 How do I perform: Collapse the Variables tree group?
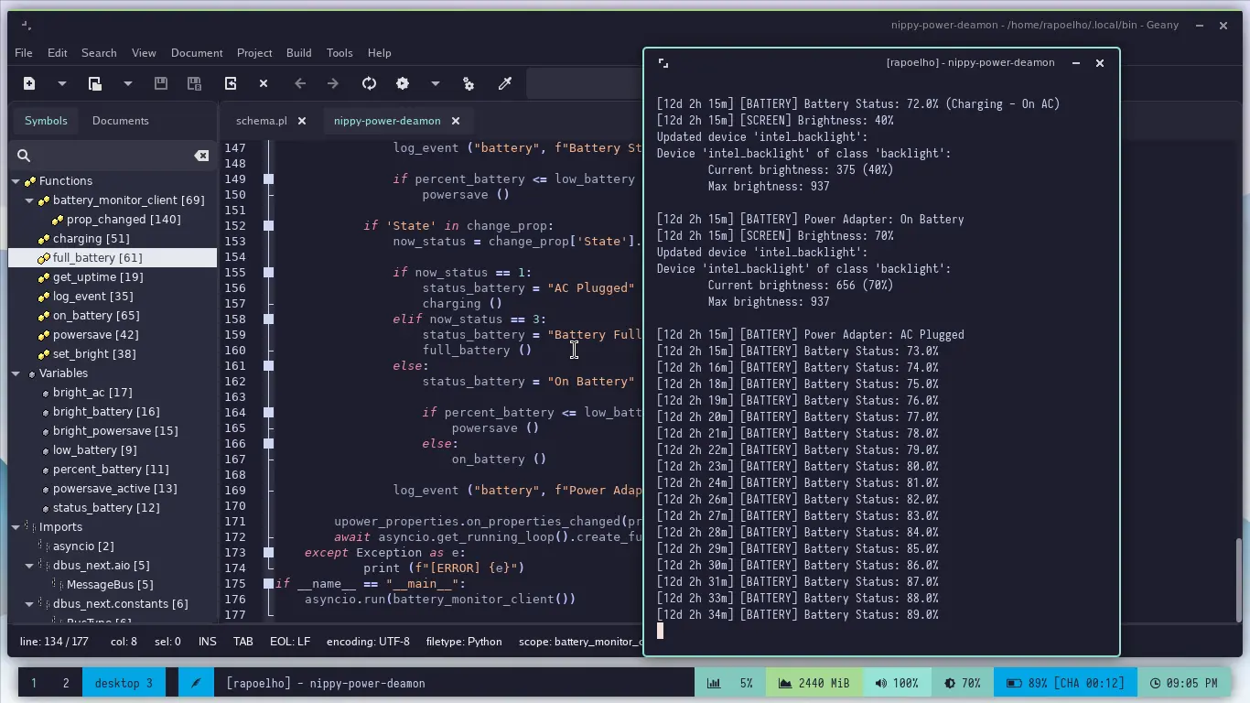(16, 373)
